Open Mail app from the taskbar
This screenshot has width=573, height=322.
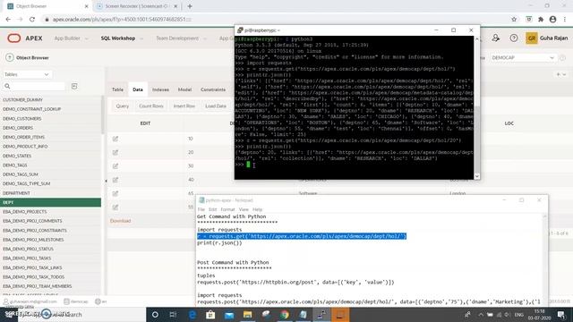[x=229, y=314]
